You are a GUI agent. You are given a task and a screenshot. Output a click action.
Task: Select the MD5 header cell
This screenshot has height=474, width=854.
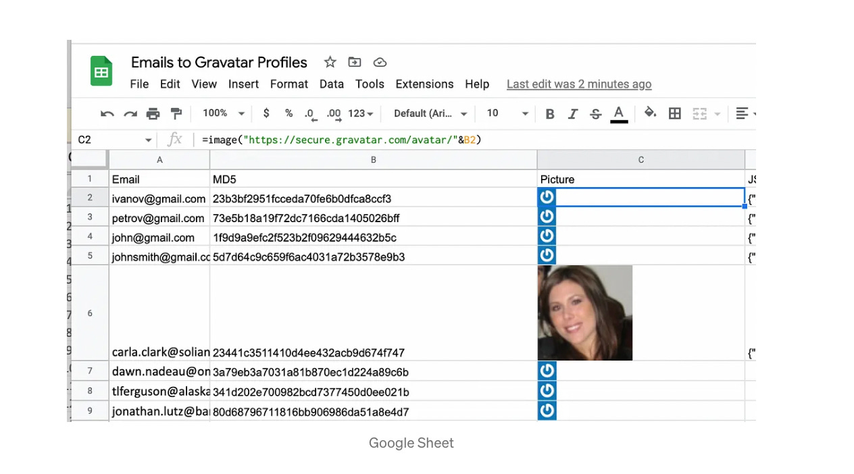point(374,179)
